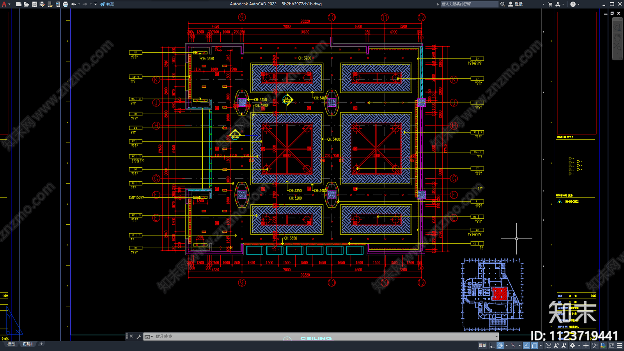
Task: Click the Open file folder icon
Action: click(x=26, y=4)
